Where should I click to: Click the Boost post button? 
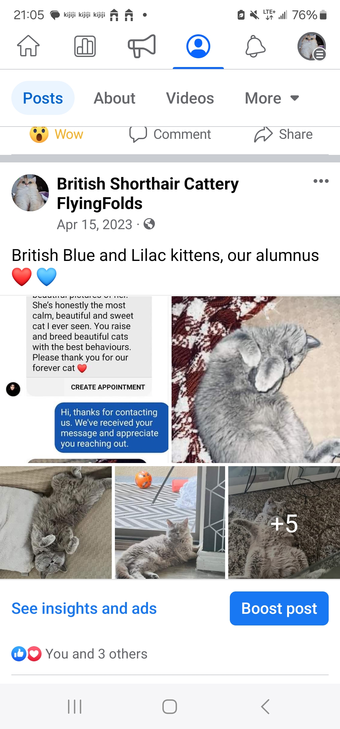(279, 608)
